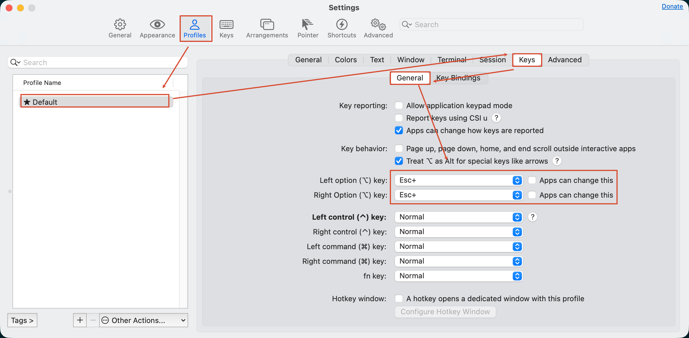Open the General settings gear icon
689x338 pixels.
(120, 25)
